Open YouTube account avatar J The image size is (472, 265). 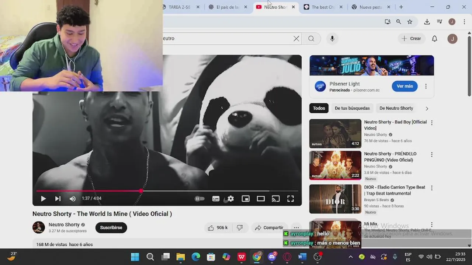pos(452,38)
